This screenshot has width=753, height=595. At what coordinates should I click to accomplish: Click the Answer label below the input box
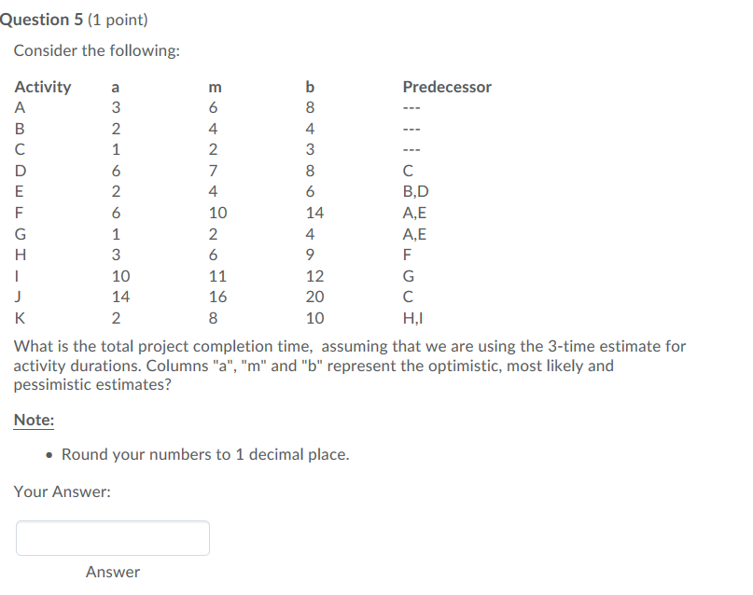112,572
